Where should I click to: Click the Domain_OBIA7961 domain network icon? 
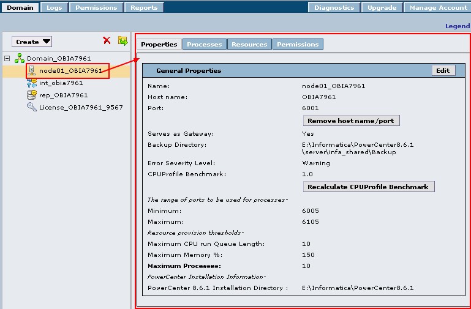[x=20, y=58]
